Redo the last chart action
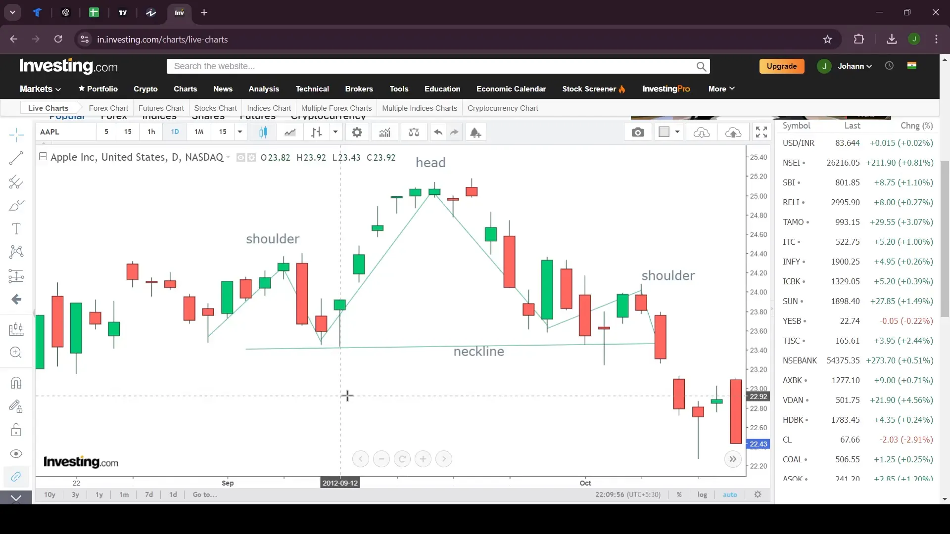 click(454, 132)
